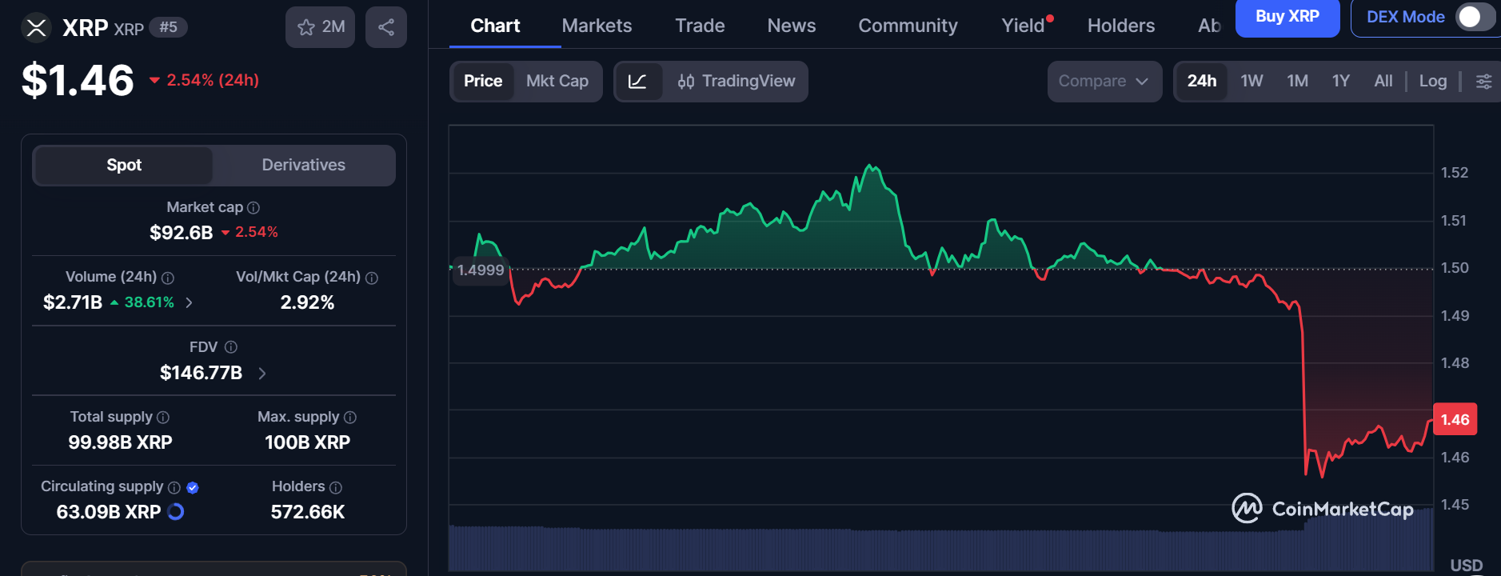Click the 99.98B XRP total supply
The height and width of the screenshot is (576, 1501).
(x=120, y=442)
